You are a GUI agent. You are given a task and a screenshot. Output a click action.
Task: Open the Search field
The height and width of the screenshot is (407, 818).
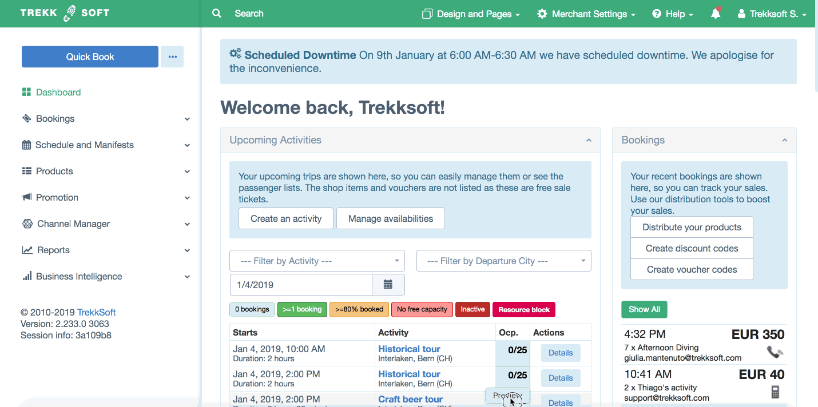[x=249, y=13]
